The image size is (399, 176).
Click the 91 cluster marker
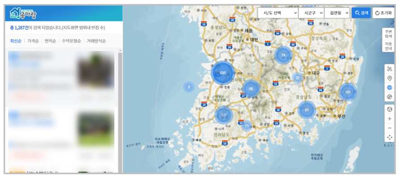pos(307,110)
